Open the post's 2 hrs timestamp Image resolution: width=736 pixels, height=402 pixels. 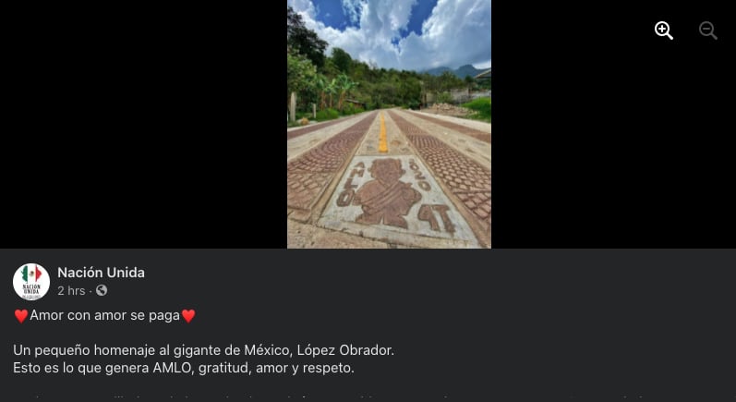pyautogui.click(x=71, y=291)
